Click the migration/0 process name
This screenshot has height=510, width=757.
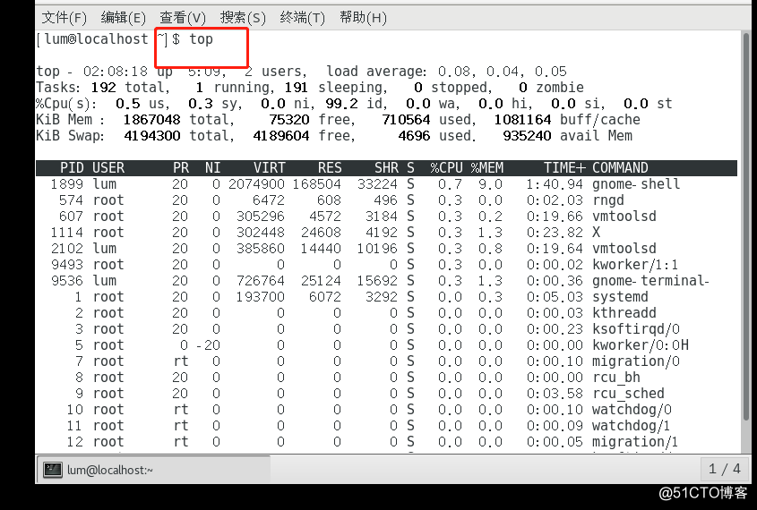tap(636, 361)
